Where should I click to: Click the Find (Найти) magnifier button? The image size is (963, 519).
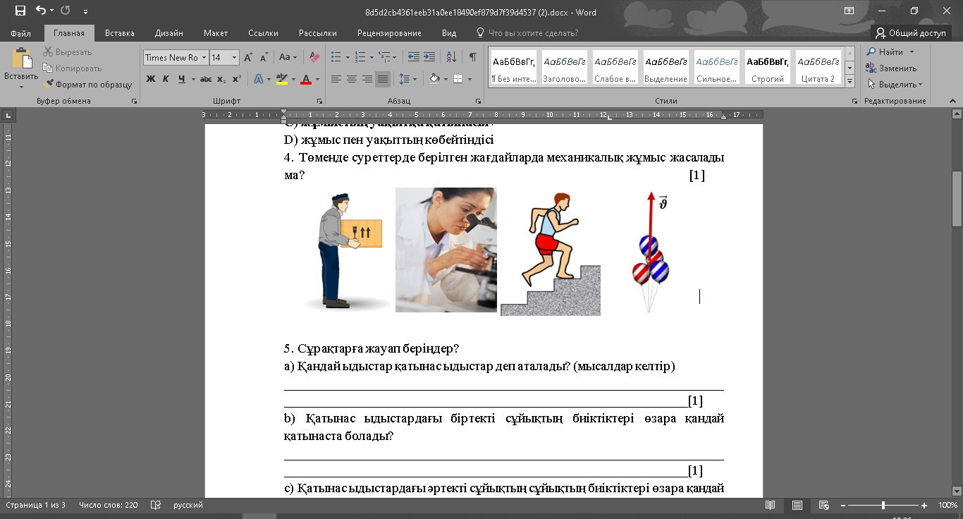point(885,52)
